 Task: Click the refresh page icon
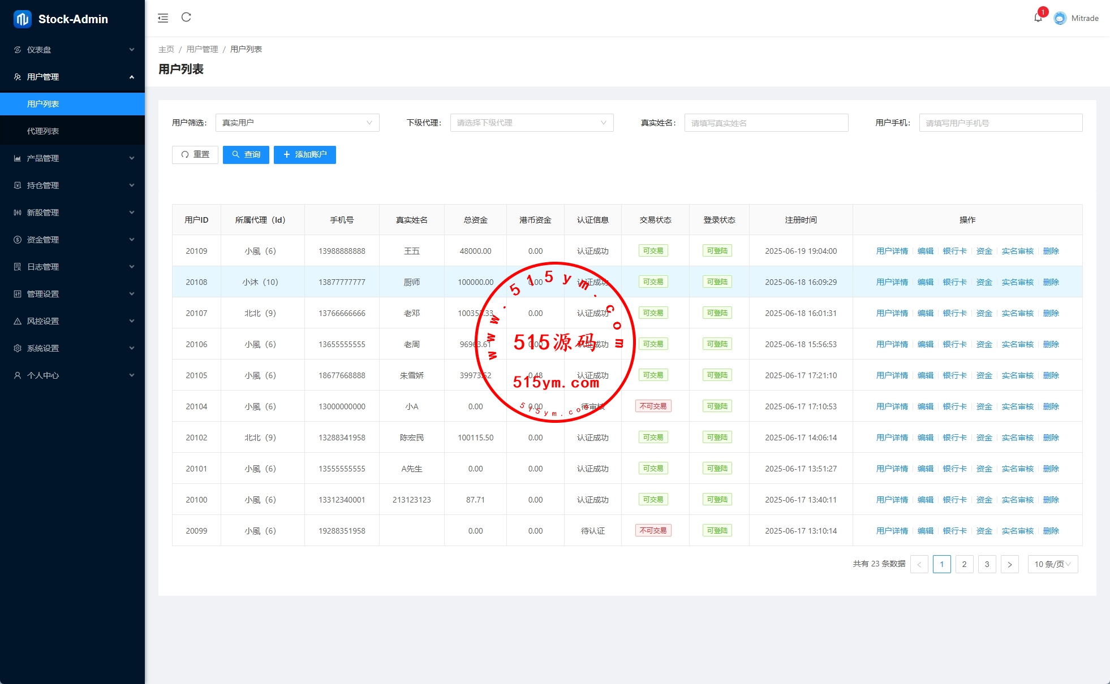point(186,18)
